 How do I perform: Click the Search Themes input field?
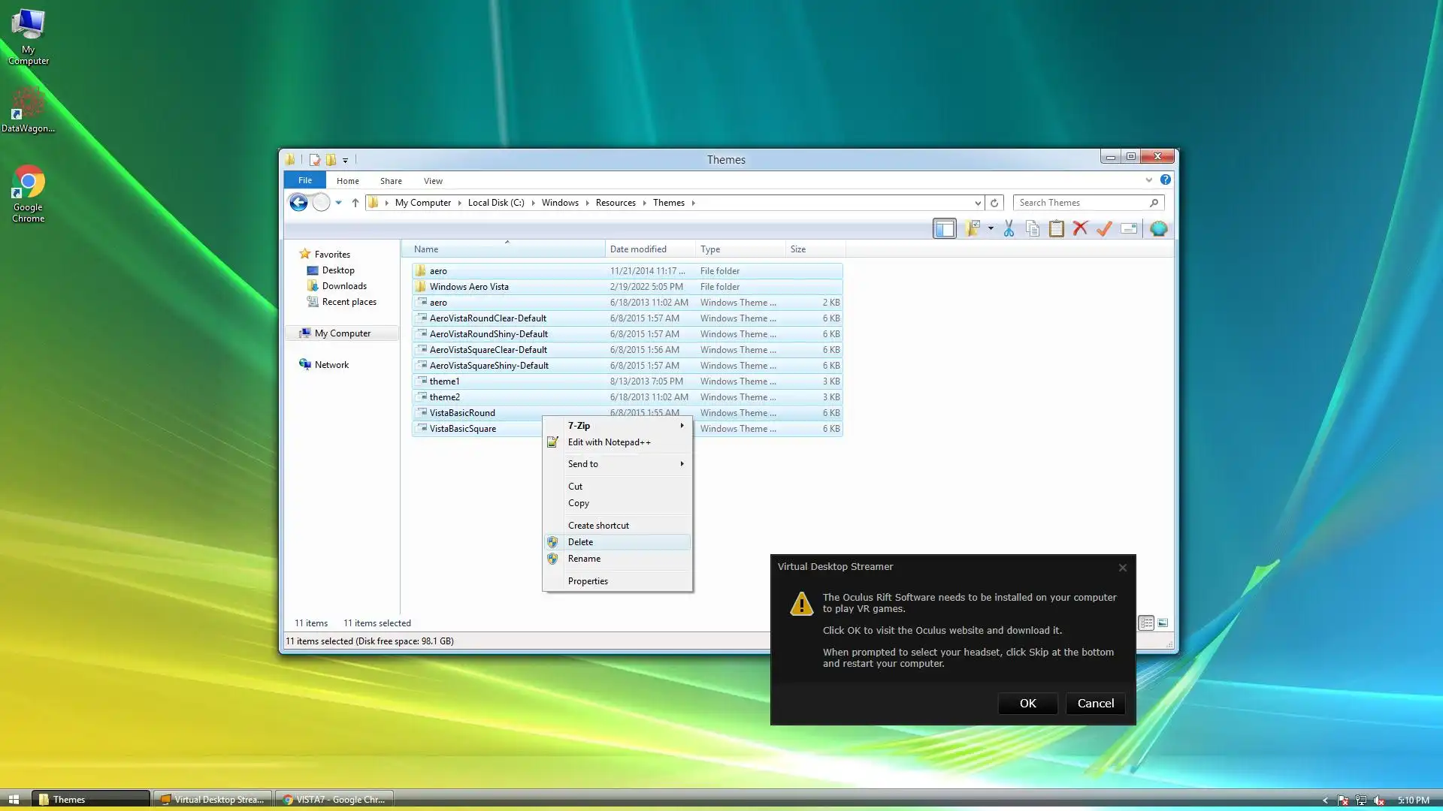click(x=1081, y=203)
